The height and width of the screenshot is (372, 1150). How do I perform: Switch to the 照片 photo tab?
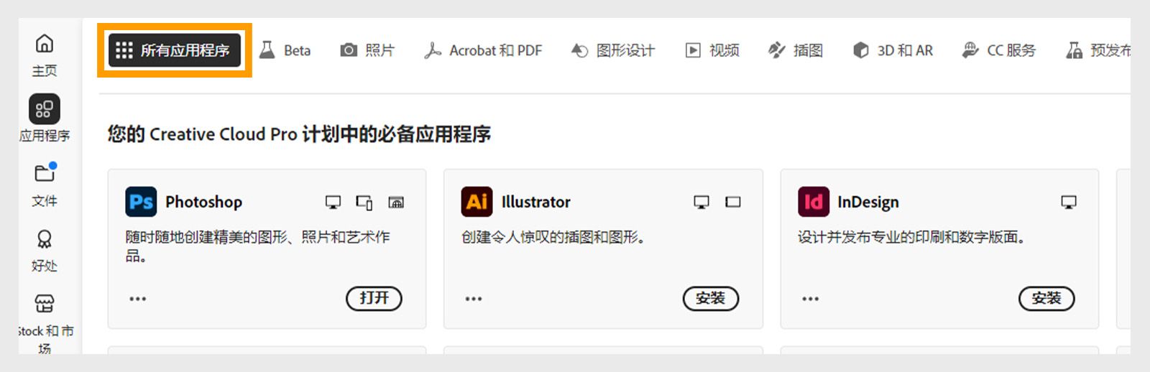point(367,50)
